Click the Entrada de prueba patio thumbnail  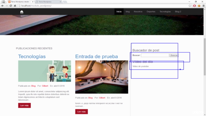click(x=102, y=77)
